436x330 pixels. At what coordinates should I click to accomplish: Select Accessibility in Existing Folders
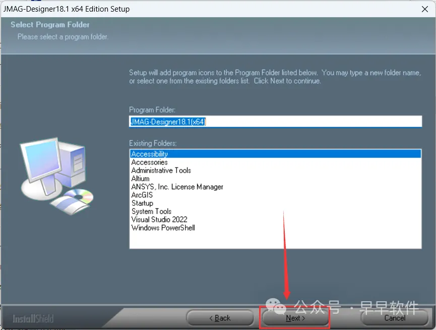click(275, 154)
